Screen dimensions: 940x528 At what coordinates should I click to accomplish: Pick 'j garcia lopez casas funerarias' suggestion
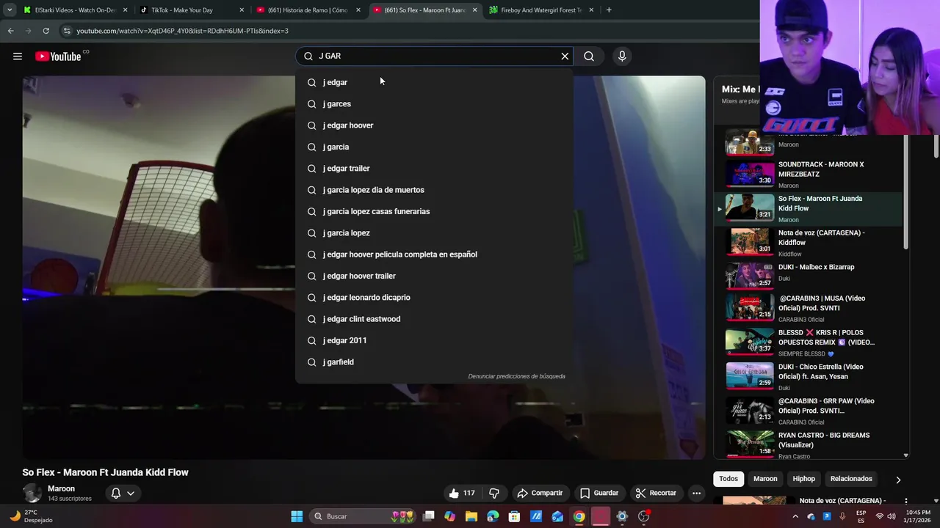click(434, 211)
